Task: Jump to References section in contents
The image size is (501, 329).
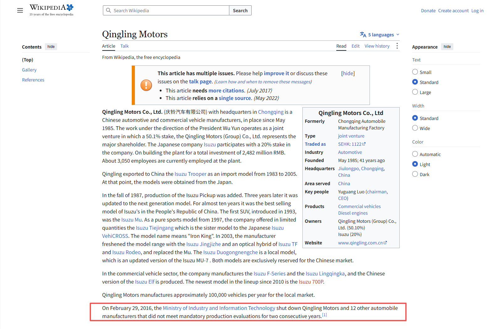Action: [x=33, y=80]
